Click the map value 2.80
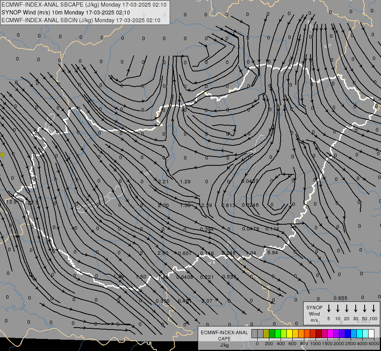Viewport: 381px width, 351px height. (163, 253)
